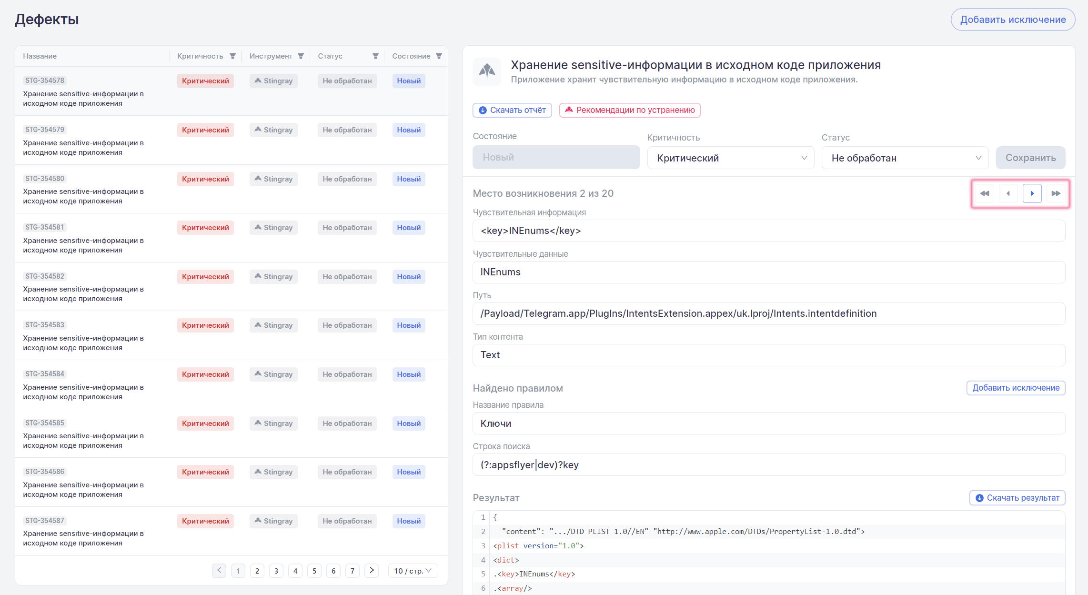Open the Критичность column filter
Viewport: 1088px width, 595px height.
[232, 56]
